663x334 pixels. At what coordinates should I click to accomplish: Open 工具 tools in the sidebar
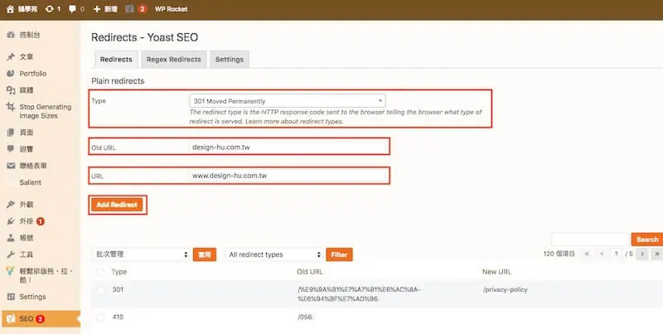(27, 254)
